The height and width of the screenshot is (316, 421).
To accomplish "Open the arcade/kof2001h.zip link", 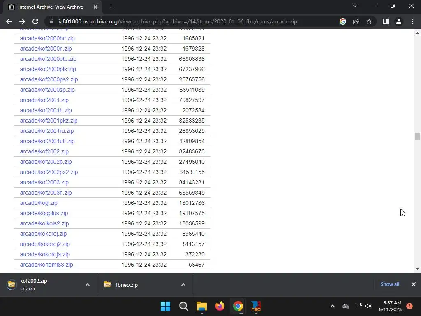I will click(x=46, y=110).
